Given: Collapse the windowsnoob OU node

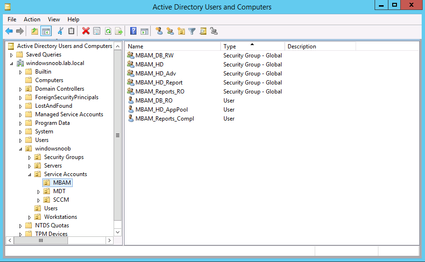Looking at the screenshot, I should click(x=20, y=149).
